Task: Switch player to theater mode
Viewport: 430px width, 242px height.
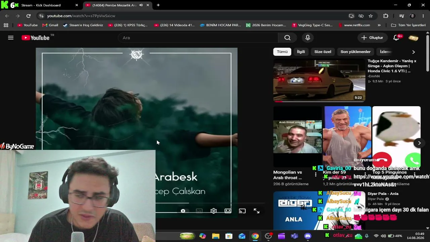Action: pyautogui.click(x=228, y=211)
